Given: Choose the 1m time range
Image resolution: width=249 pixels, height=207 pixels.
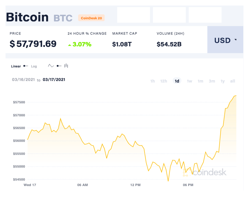Looking at the screenshot, I should pyautogui.click(x=200, y=81).
